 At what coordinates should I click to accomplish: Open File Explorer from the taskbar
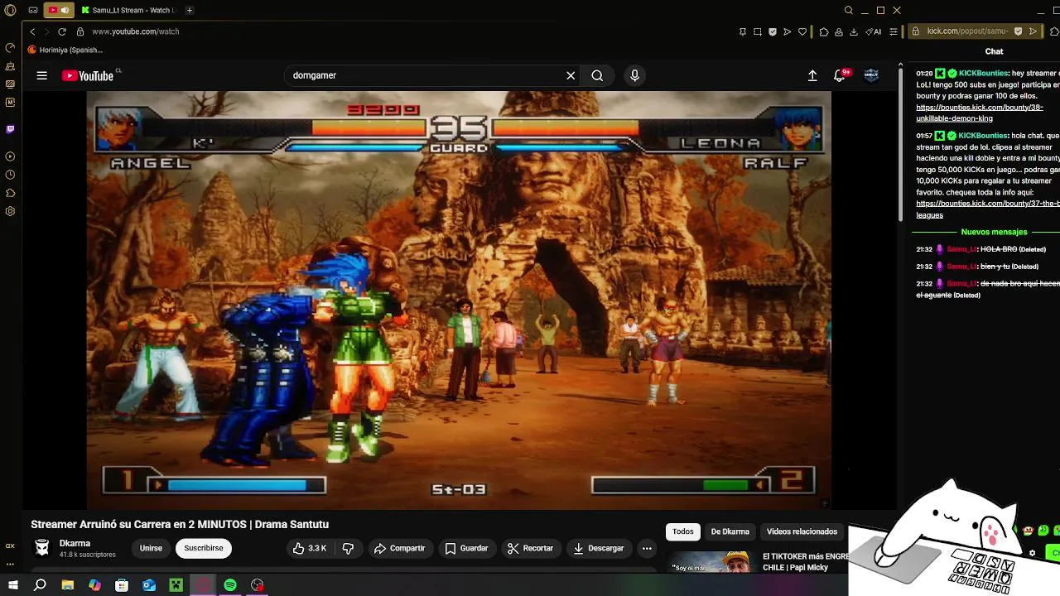coord(68,585)
